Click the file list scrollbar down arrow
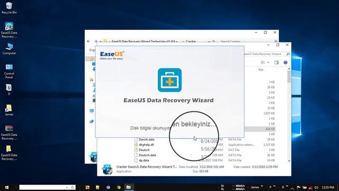This screenshot has width=339, height=191. pyautogui.click(x=289, y=161)
